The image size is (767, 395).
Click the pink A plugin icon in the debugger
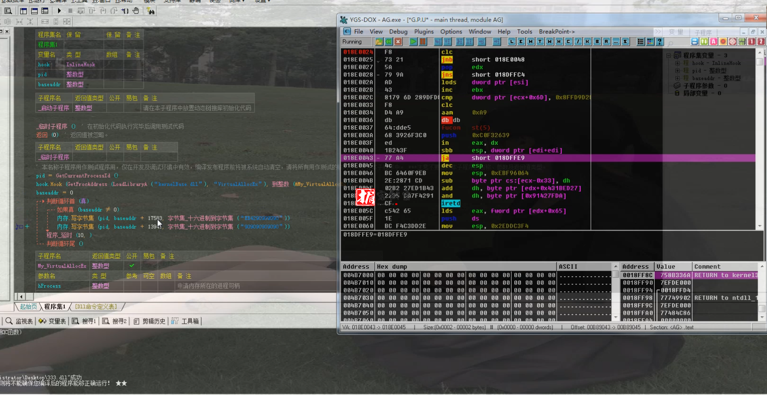pyautogui.click(x=713, y=41)
